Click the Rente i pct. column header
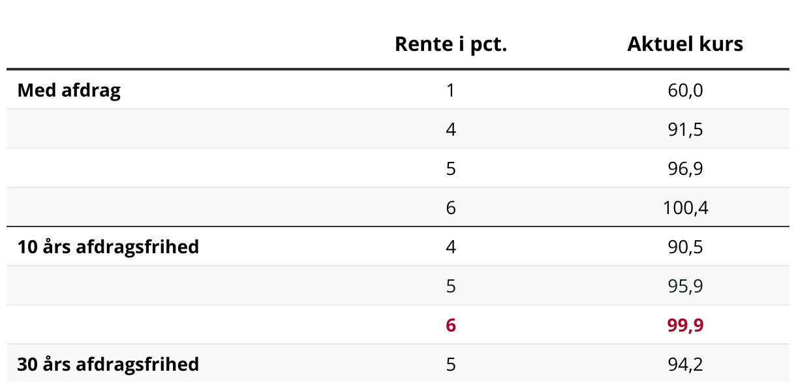 [x=451, y=44]
